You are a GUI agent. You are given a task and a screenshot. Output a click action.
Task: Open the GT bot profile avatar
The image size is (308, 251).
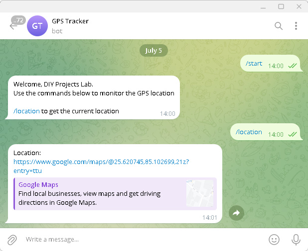click(37, 26)
